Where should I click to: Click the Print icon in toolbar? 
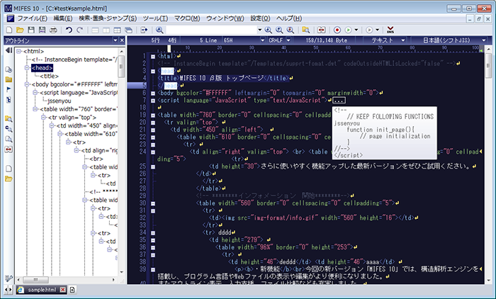click(x=54, y=30)
